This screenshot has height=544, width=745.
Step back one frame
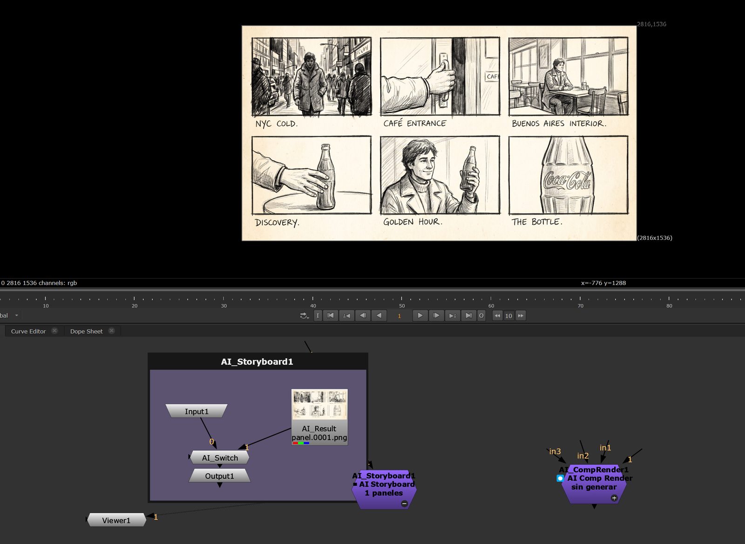pyautogui.click(x=363, y=316)
